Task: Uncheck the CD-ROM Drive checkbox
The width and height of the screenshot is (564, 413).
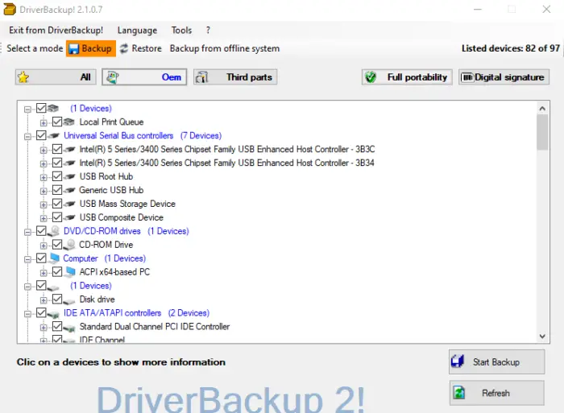Action: (x=57, y=245)
